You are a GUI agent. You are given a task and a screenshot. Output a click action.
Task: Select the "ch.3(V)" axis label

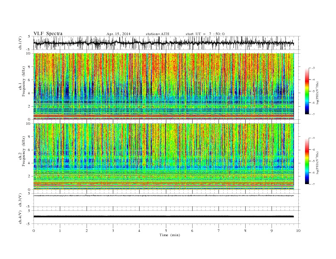[20, 200]
